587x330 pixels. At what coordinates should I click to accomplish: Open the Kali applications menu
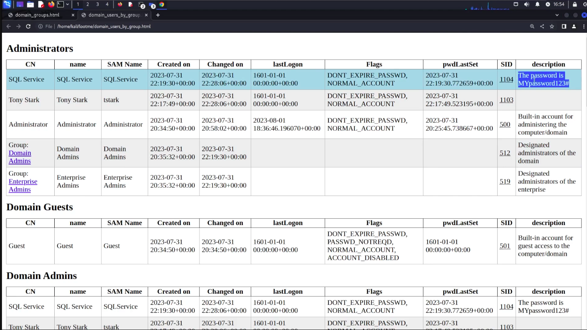(x=7, y=4)
